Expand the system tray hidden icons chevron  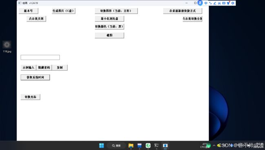[214, 146]
